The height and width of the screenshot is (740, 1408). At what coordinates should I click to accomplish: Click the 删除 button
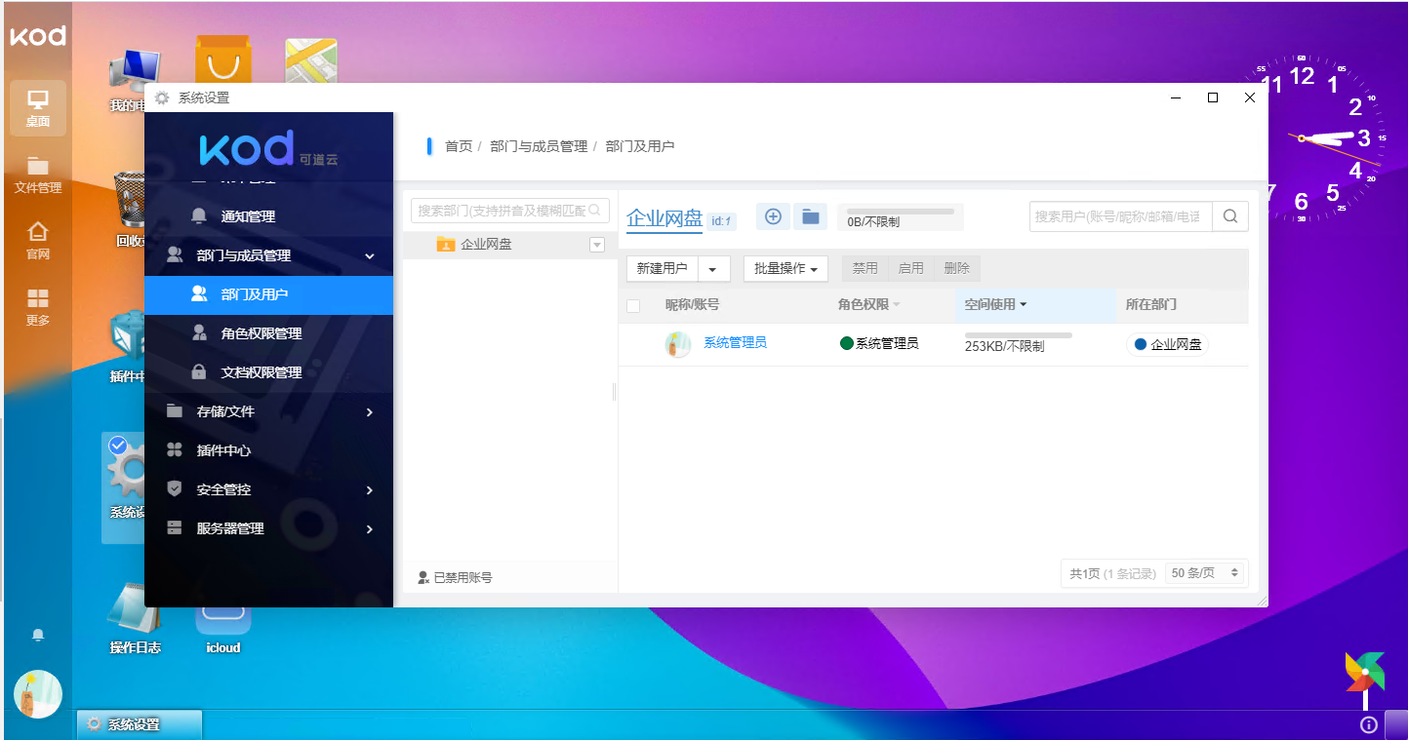[957, 268]
